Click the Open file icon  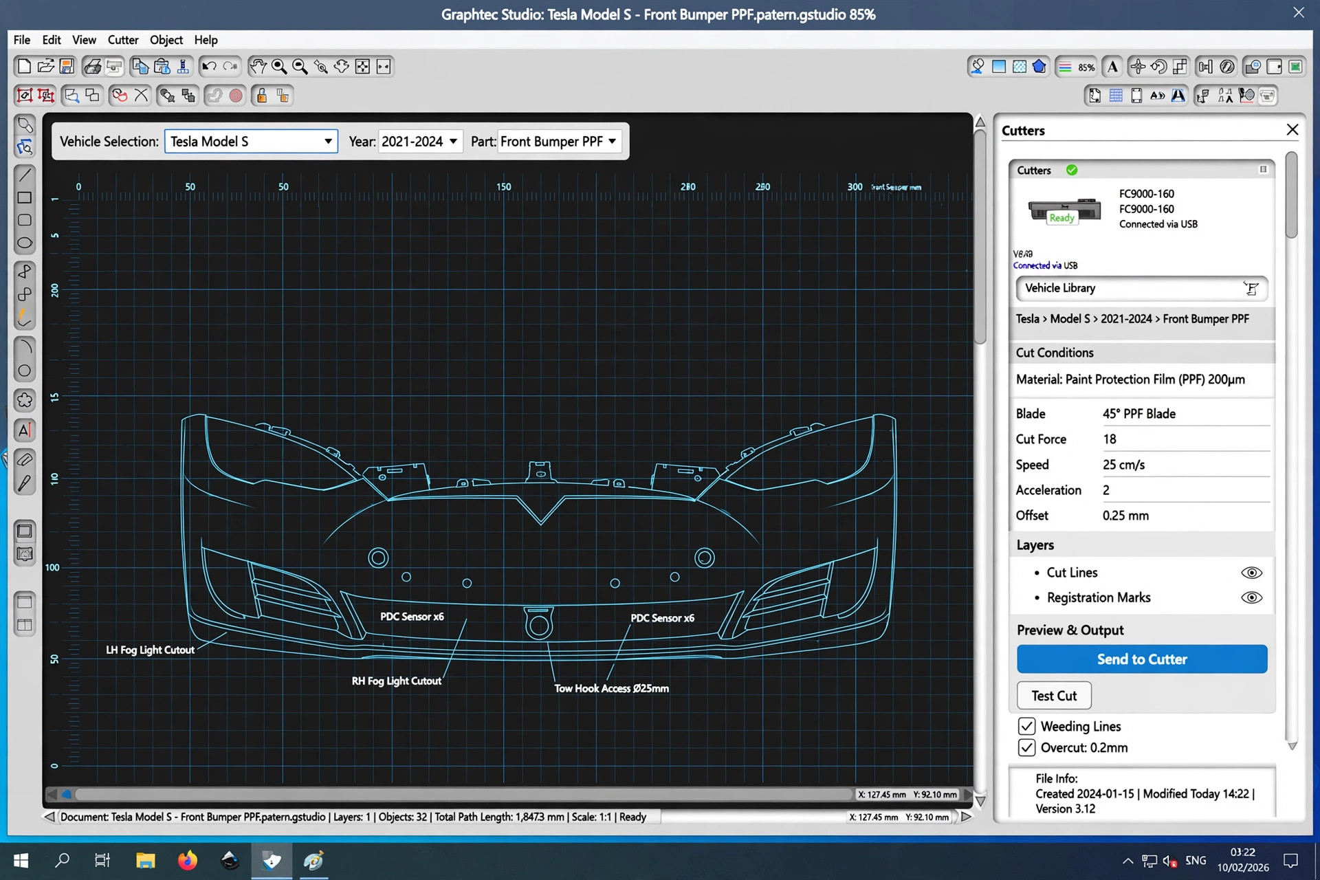tap(45, 67)
